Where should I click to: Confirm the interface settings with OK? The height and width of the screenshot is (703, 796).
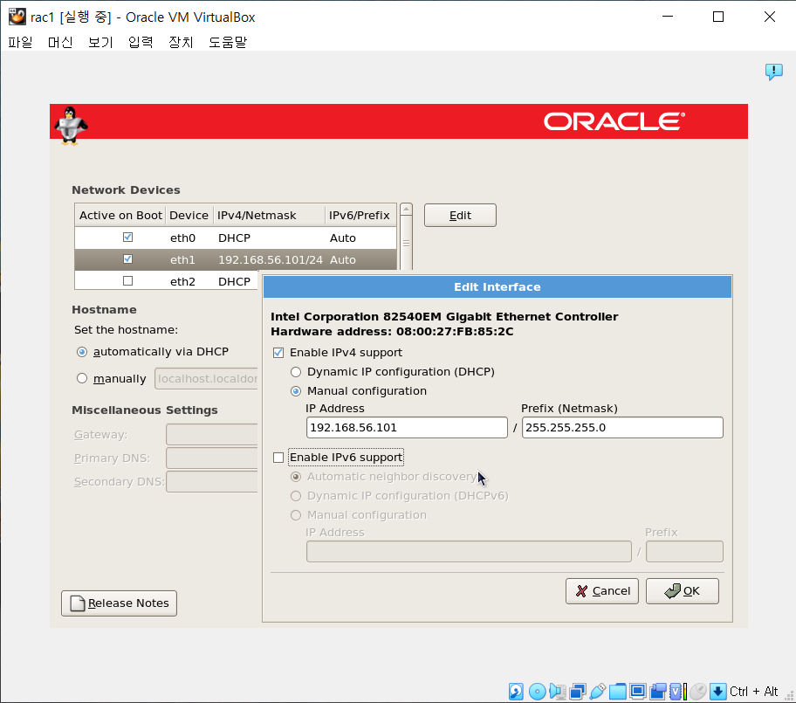click(683, 590)
